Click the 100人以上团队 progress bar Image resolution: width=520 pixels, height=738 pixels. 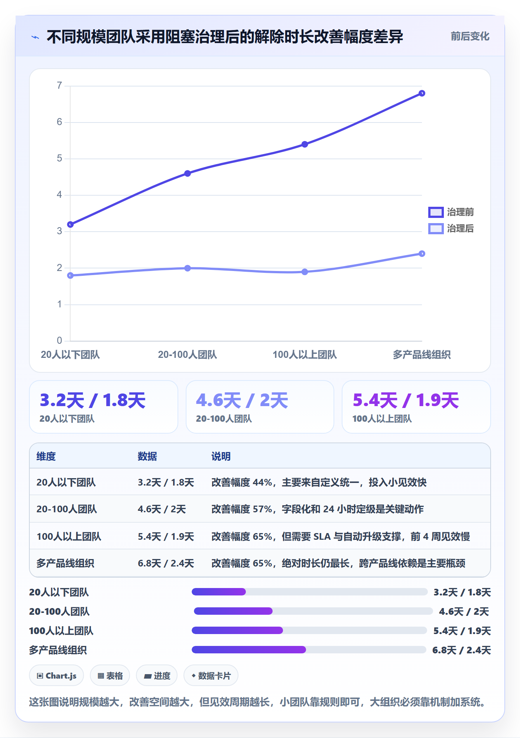(x=309, y=630)
